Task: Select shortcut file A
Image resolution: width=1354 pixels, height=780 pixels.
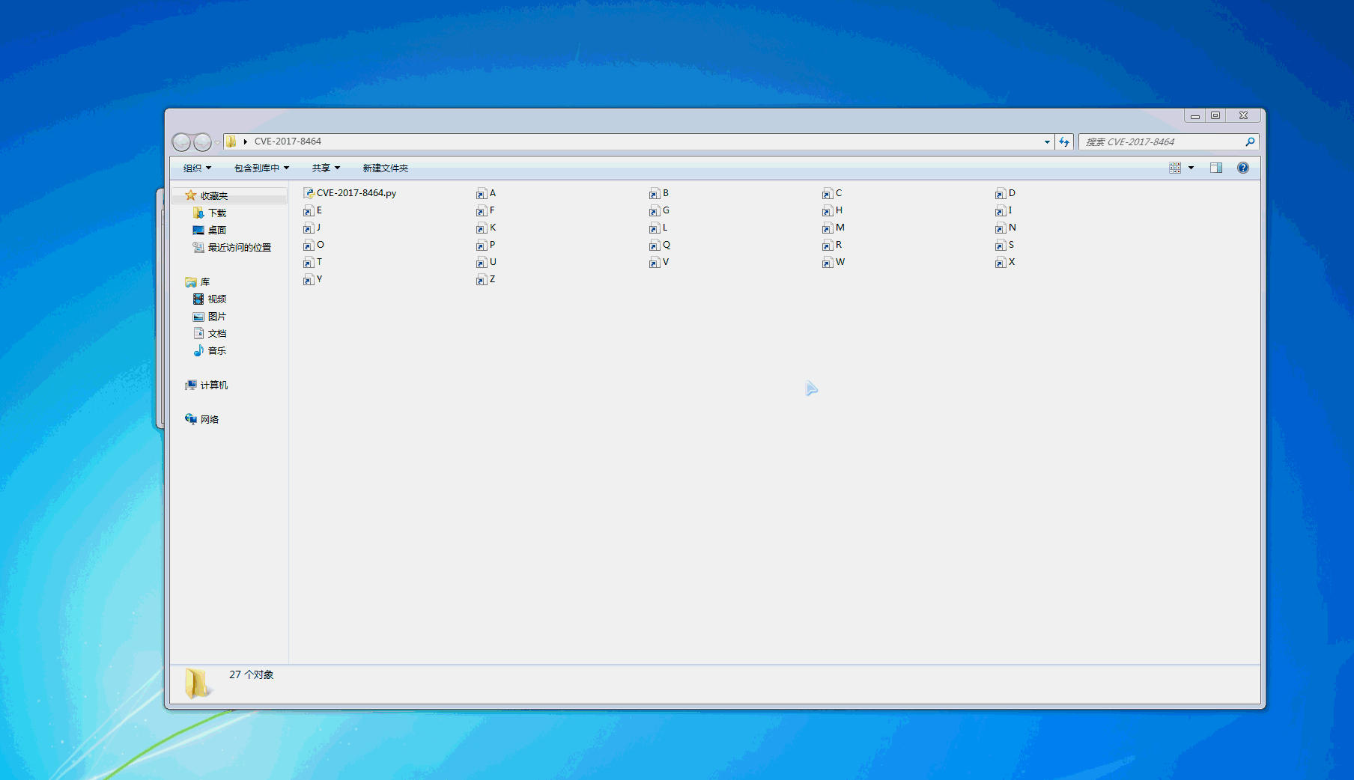Action: 486,193
